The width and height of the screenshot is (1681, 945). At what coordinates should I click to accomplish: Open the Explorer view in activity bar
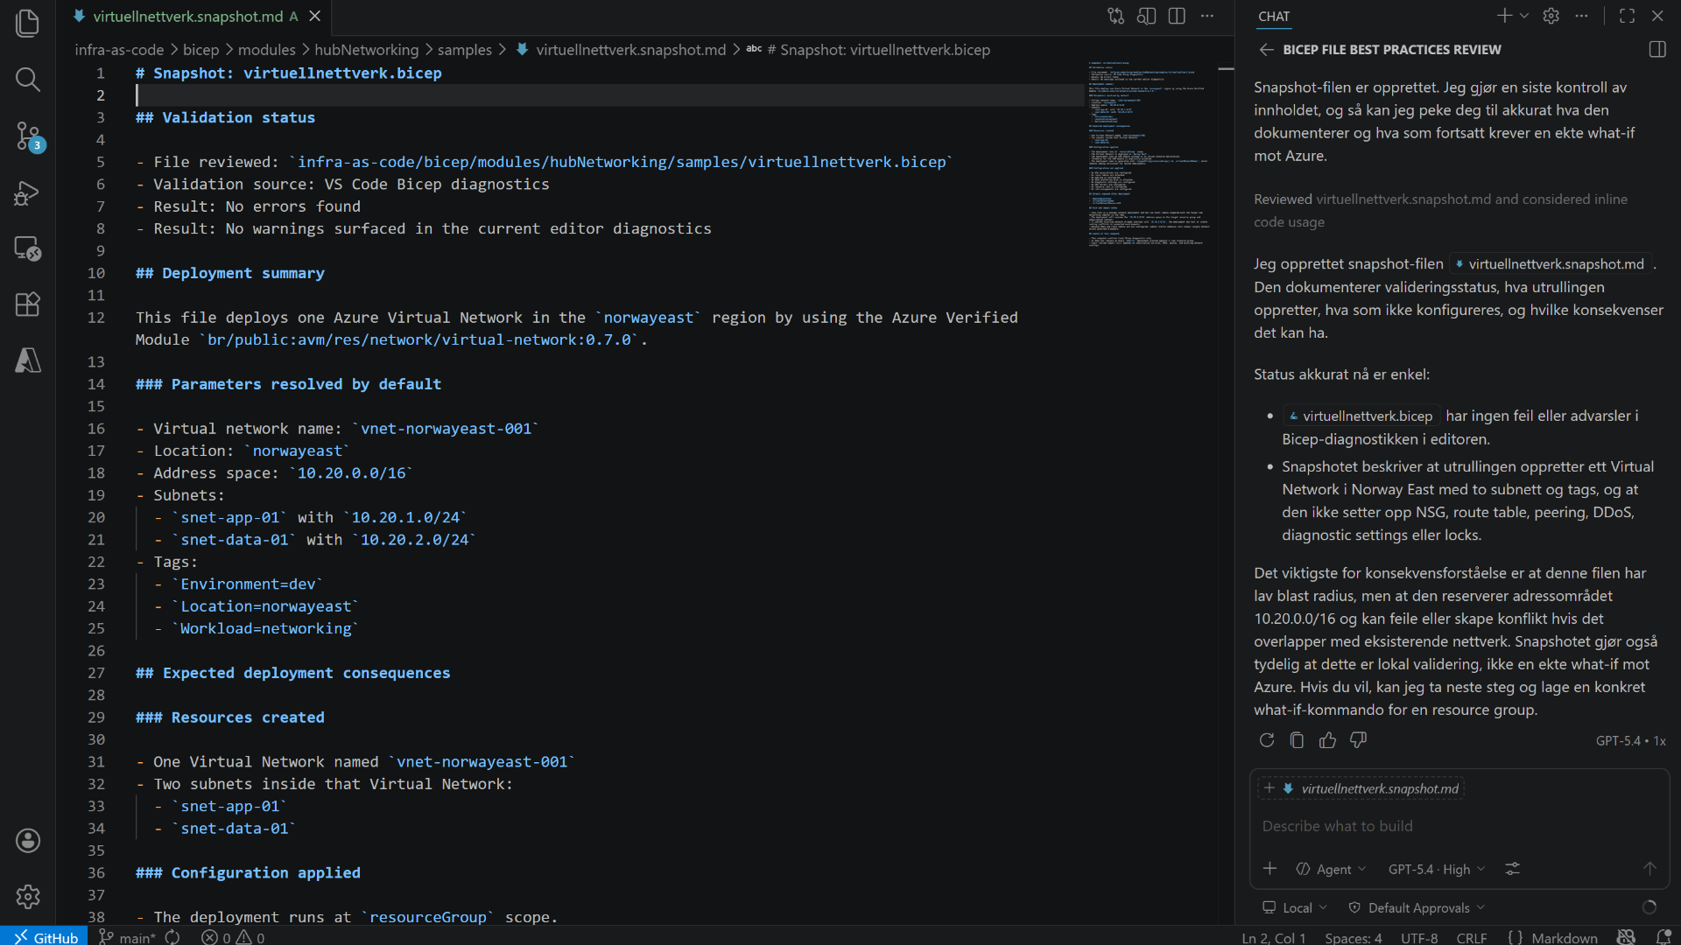pyautogui.click(x=28, y=24)
